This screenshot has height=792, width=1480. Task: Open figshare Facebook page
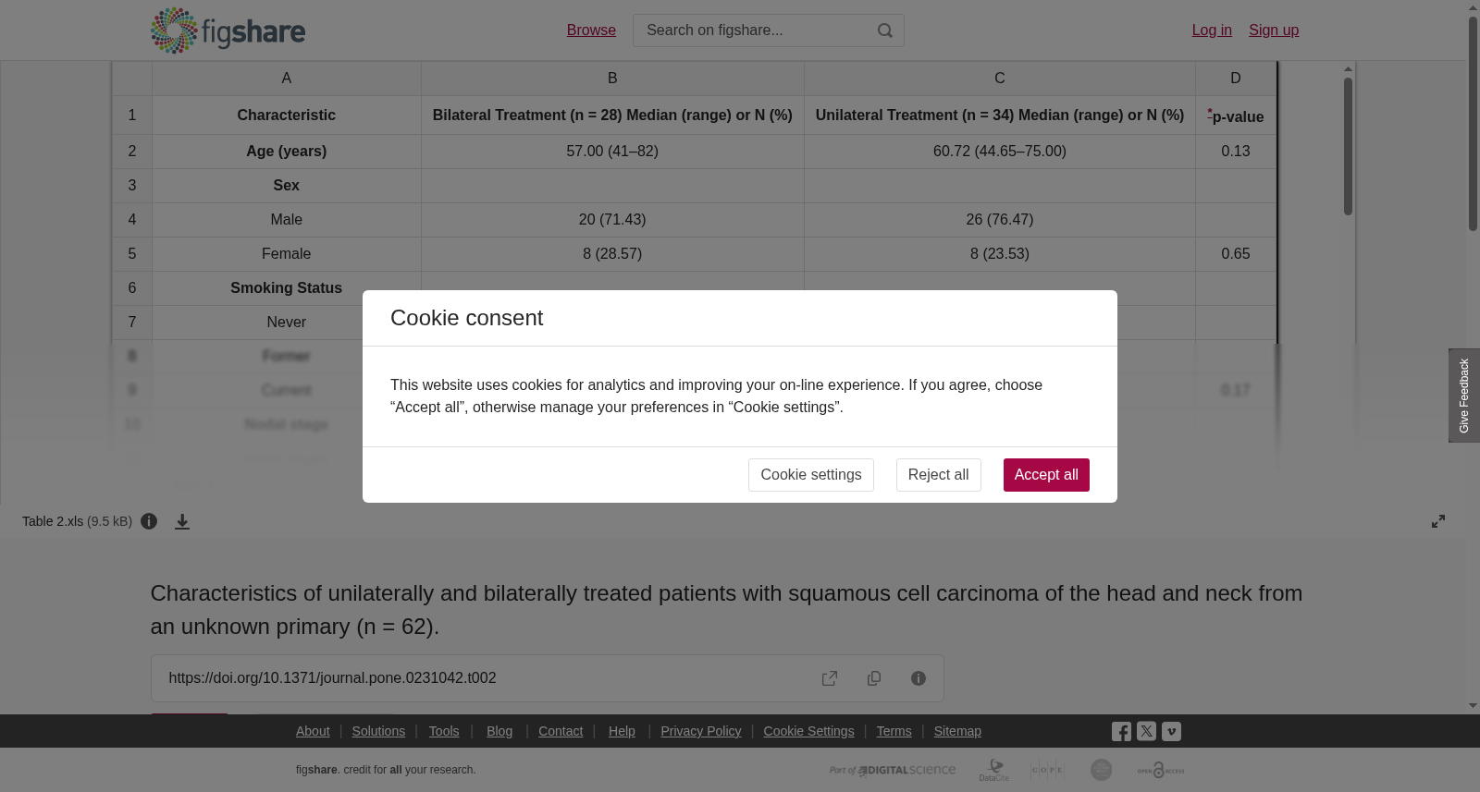tap(1121, 731)
